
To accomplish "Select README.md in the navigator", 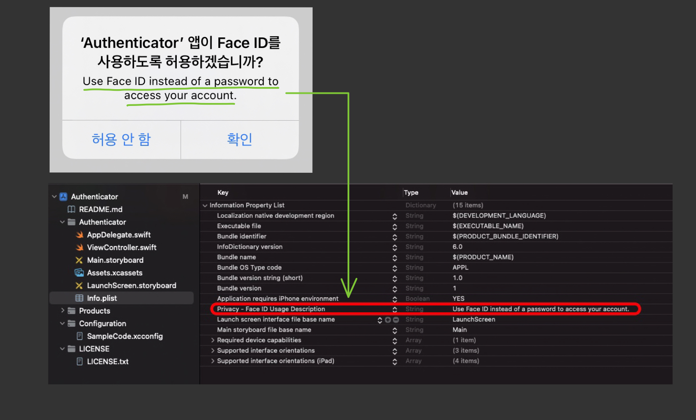I will click(101, 209).
